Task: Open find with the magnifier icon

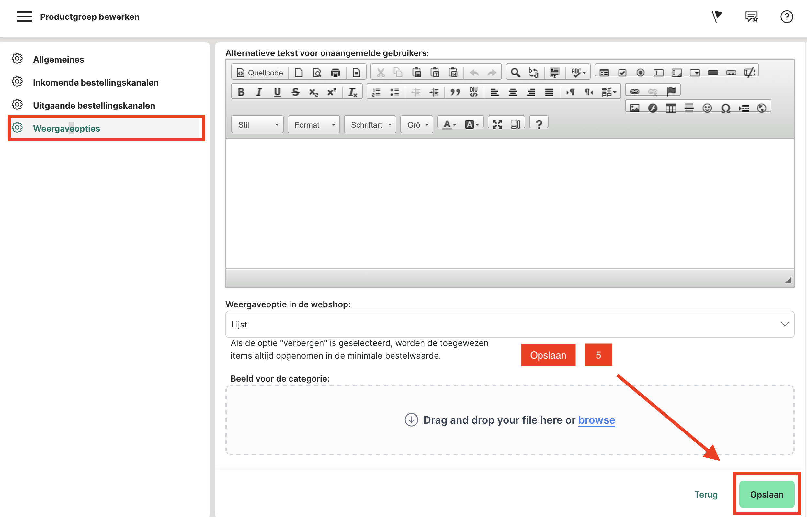Action: click(x=515, y=73)
